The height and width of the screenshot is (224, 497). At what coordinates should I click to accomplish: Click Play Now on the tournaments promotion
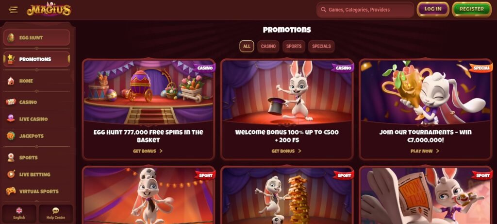point(425,151)
